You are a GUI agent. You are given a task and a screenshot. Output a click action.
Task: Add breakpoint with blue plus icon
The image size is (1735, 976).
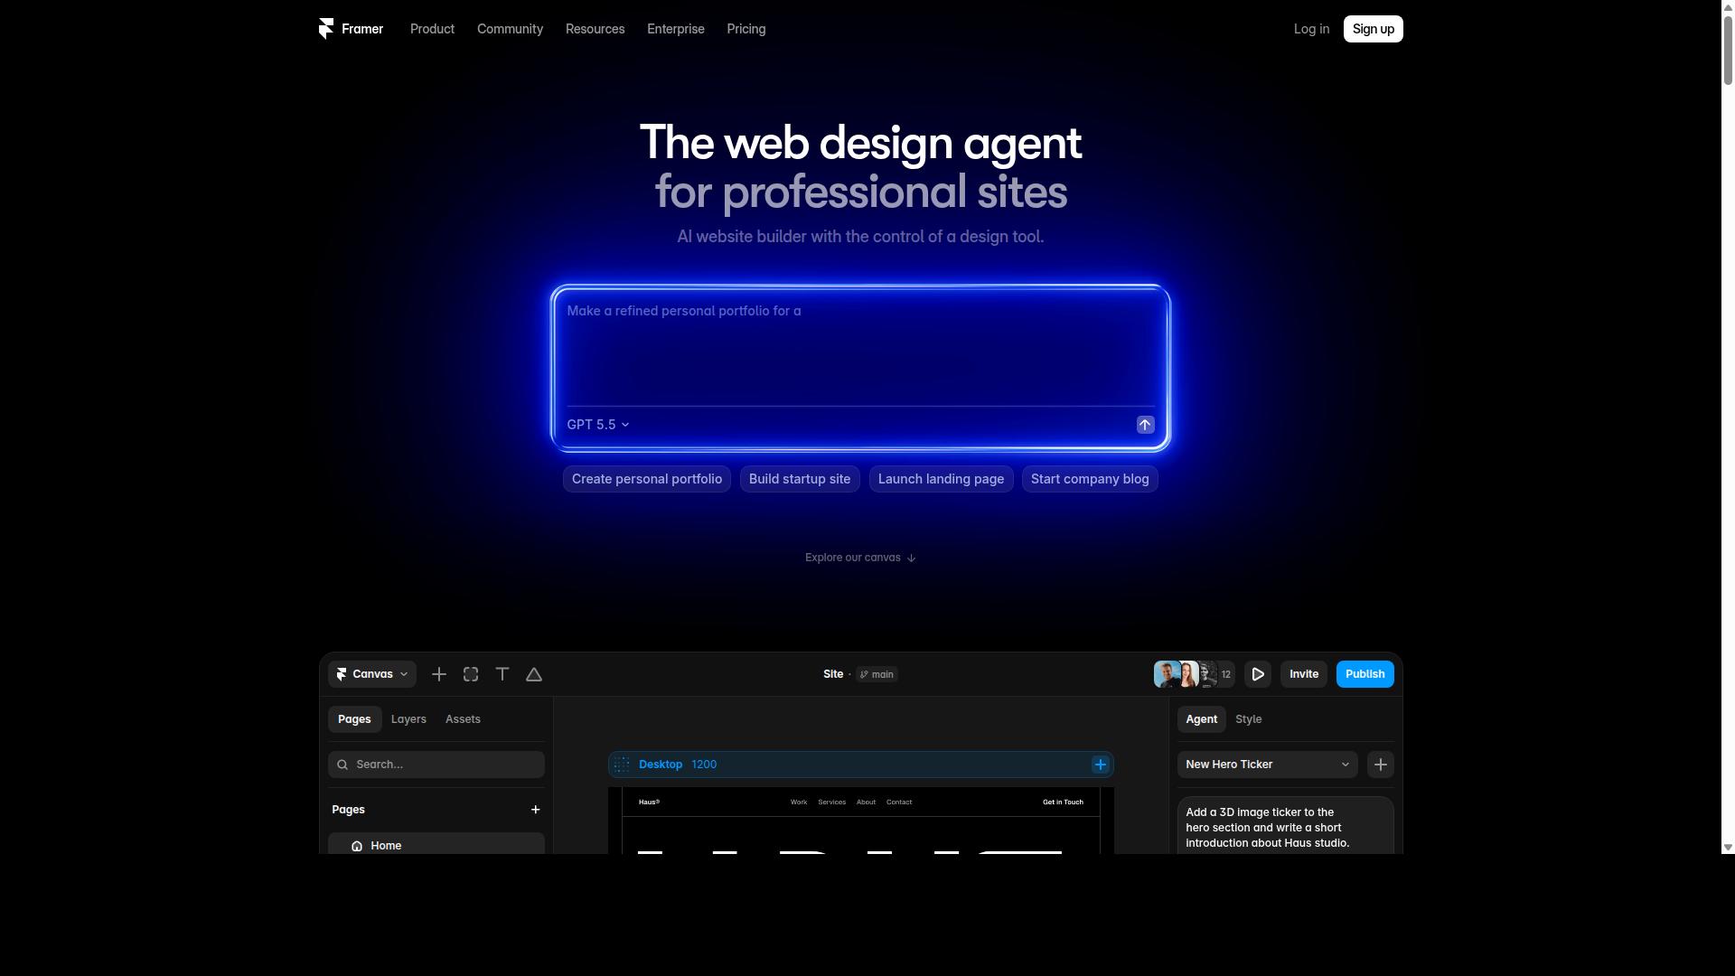click(x=1101, y=765)
